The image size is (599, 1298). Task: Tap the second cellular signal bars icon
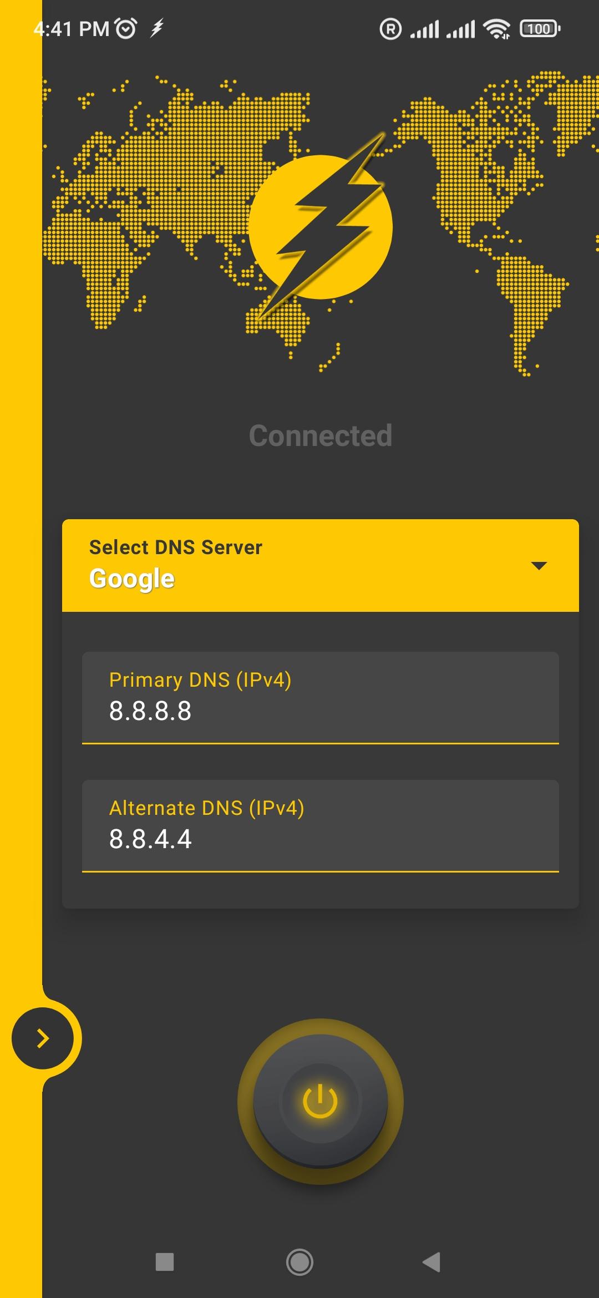pyautogui.click(x=461, y=29)
